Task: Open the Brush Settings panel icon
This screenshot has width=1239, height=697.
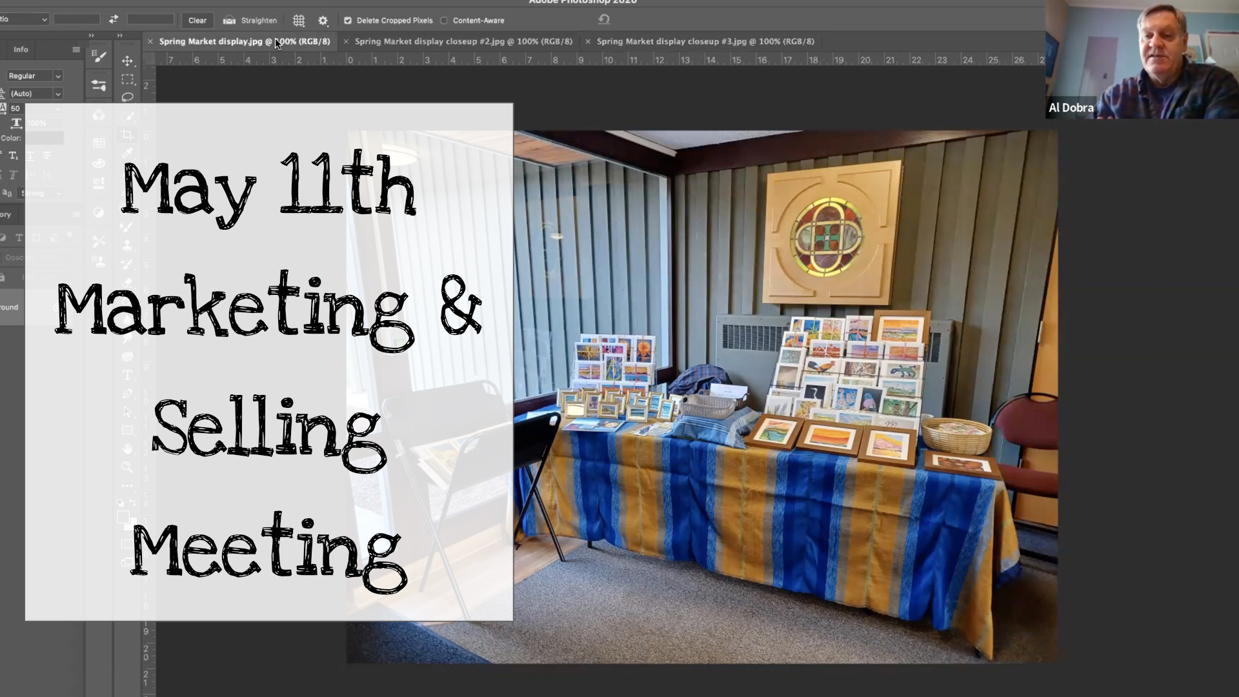Action: (99, 85)
